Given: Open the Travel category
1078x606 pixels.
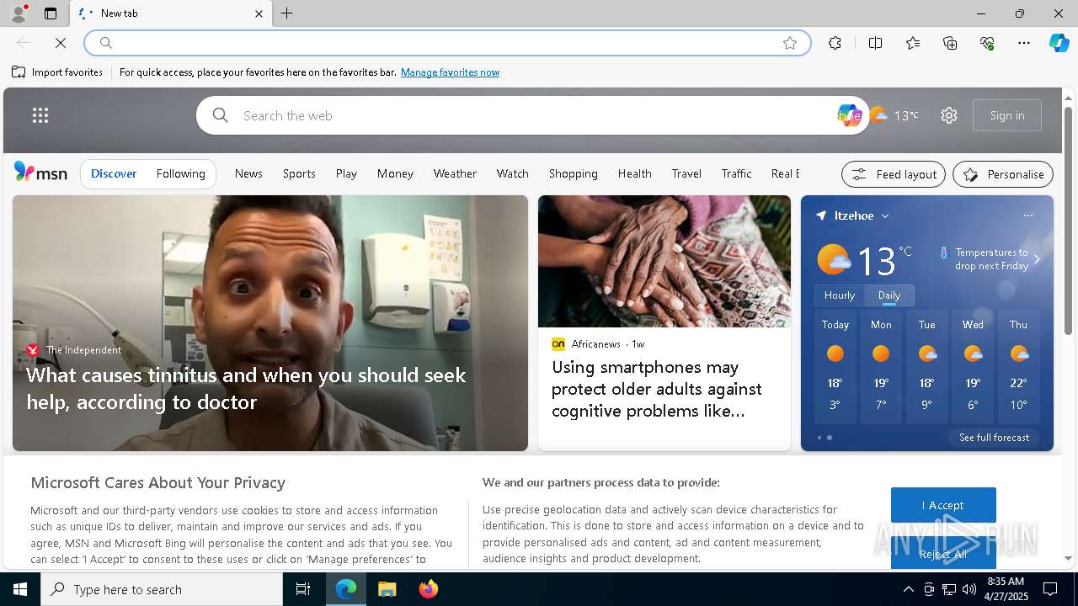Looking at the screenshot, I should click(x=686, y=173).
